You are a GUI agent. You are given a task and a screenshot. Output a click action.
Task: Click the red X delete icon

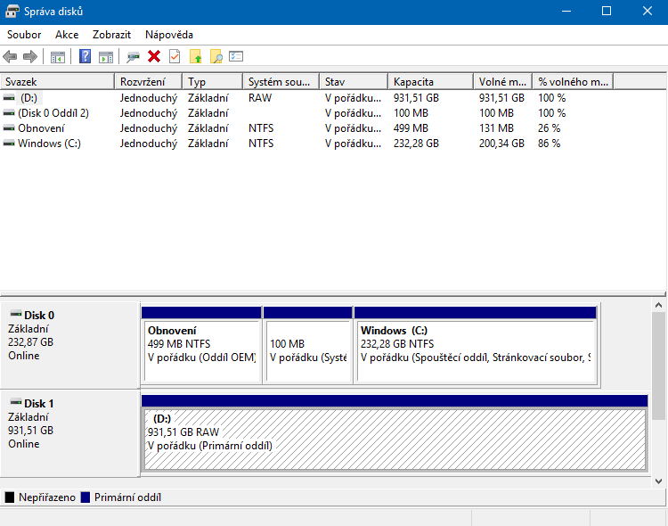click(x=154, y=57)
